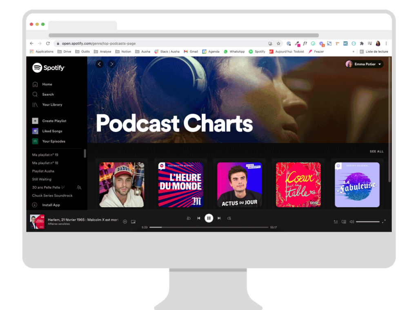Screen dimensions: 418x310
Task: Click the Create Playlist plus icon
Action: coord(35,121)
